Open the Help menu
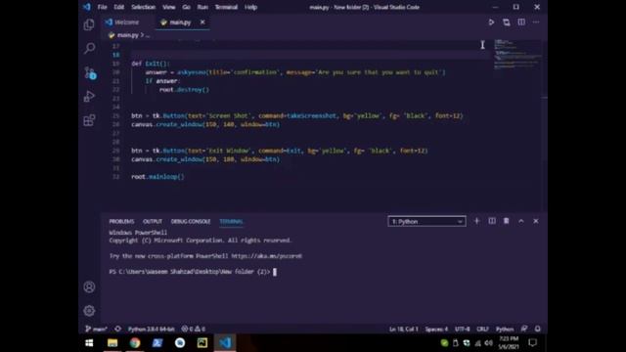626x352 pixels. point(250,7)
